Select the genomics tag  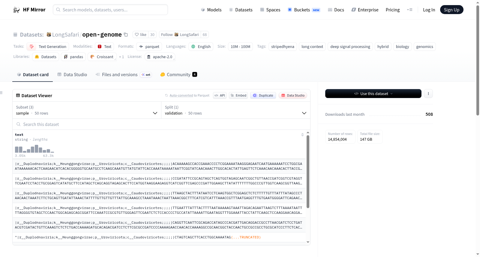(424, 46)
